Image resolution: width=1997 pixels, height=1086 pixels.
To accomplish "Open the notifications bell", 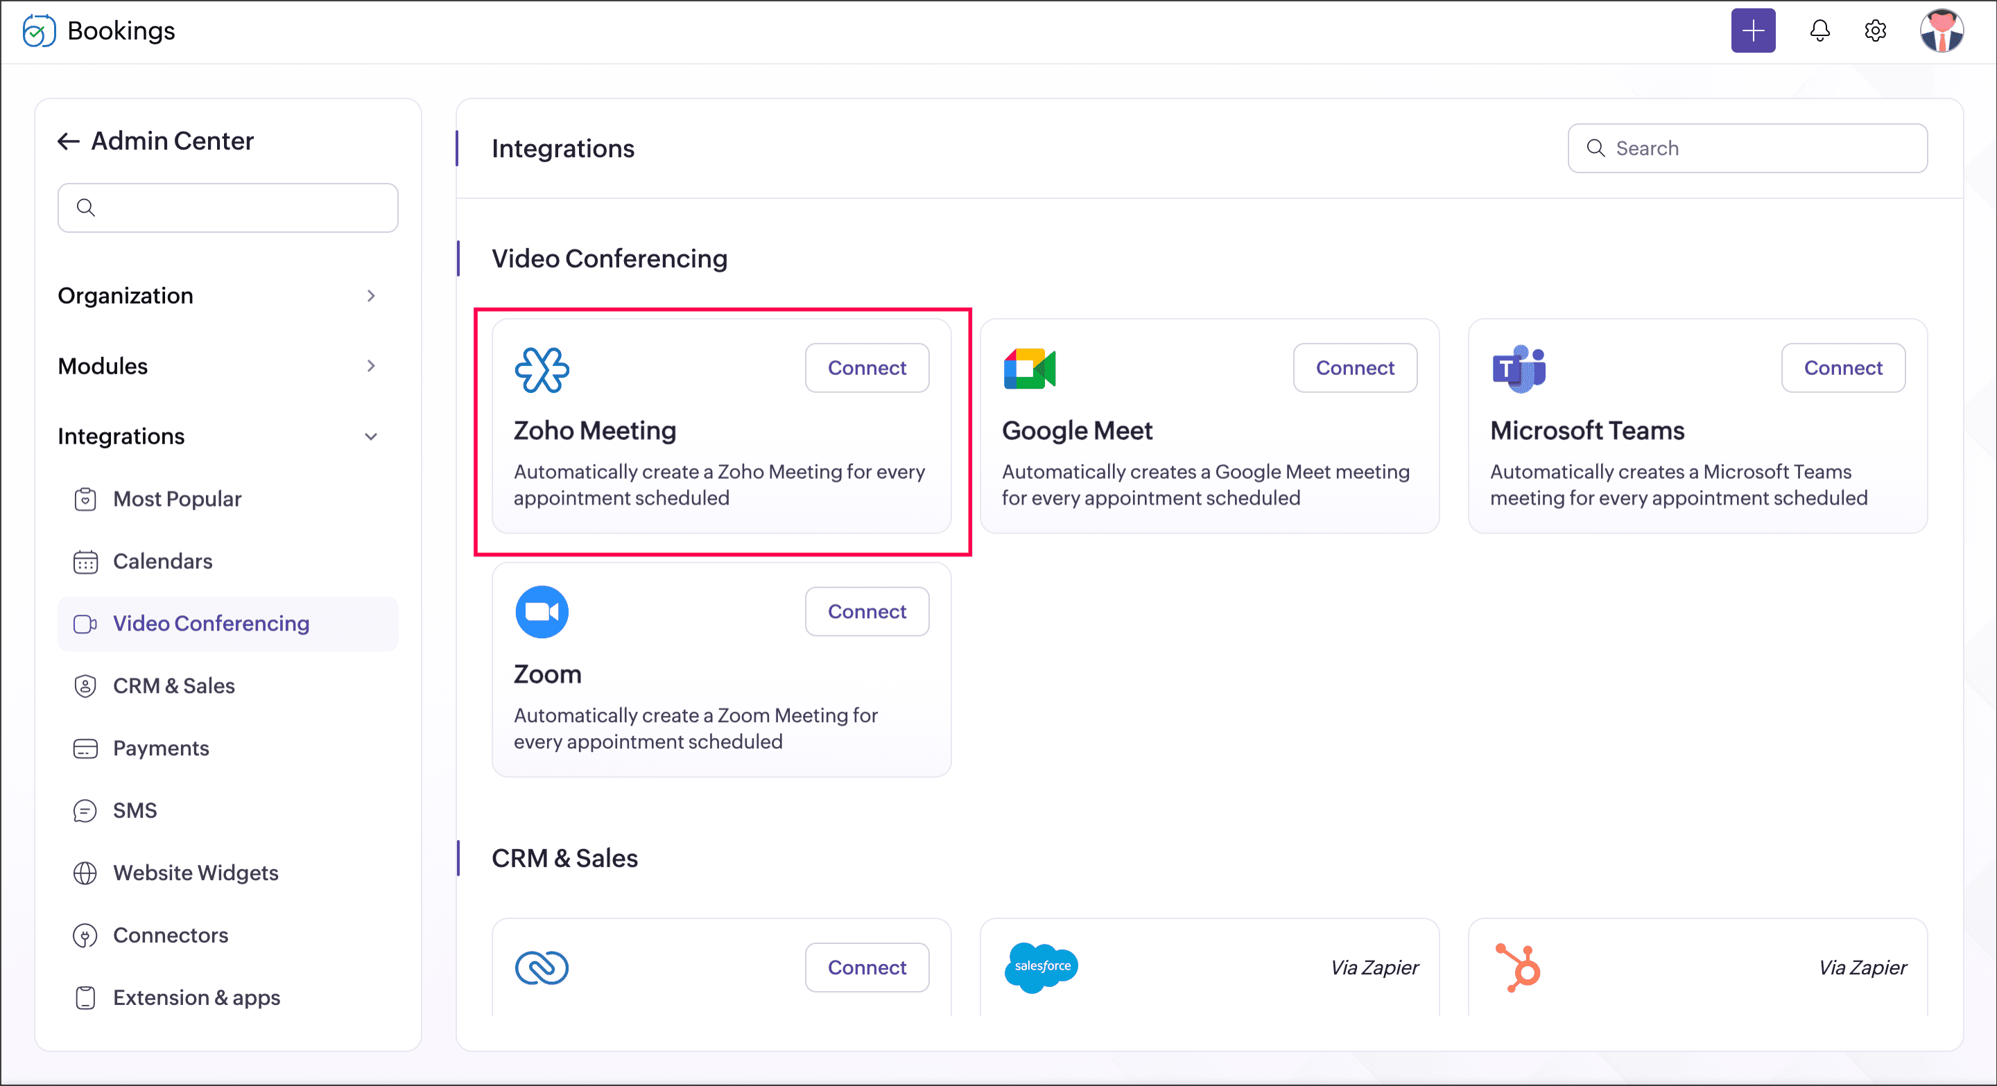I will point(1819,31).
